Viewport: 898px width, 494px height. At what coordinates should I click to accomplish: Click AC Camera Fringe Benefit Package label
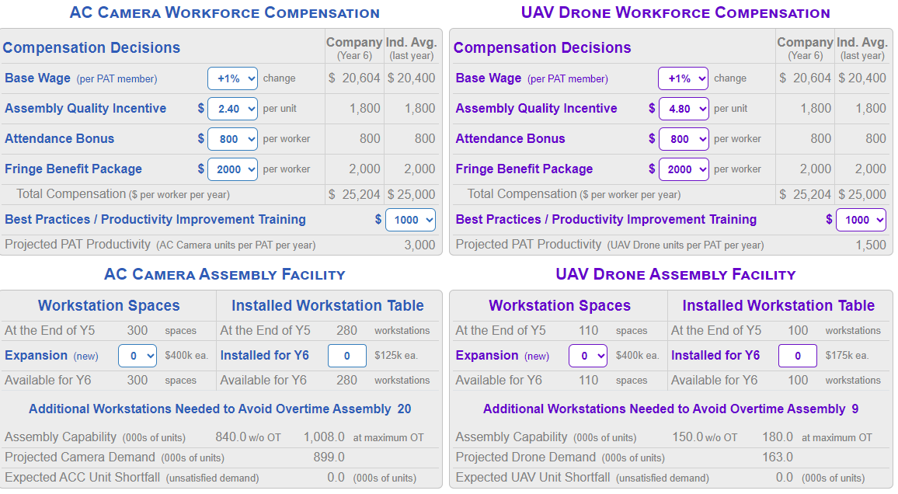pos(73,169)
